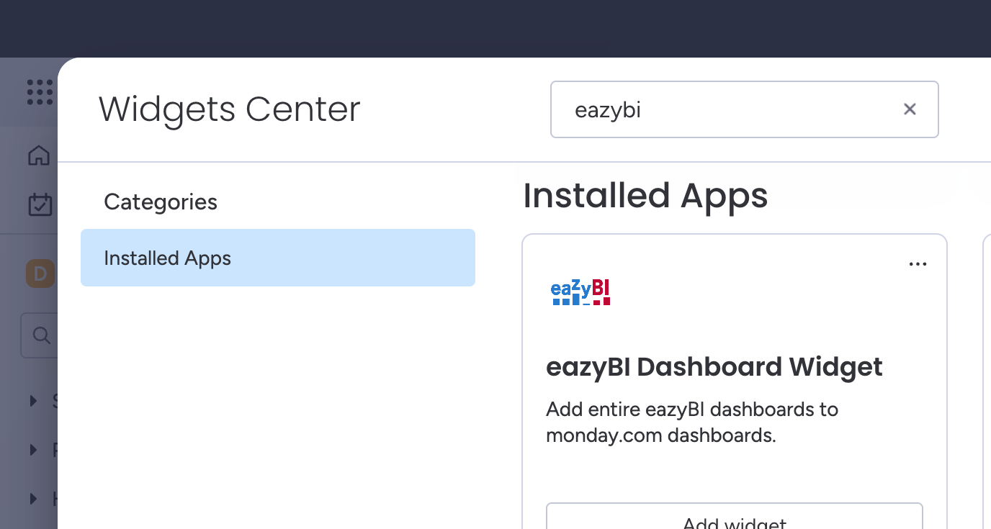Go to Home in the left sidebar
This screenshot has width=991, height=529.
tap(39, 155)
